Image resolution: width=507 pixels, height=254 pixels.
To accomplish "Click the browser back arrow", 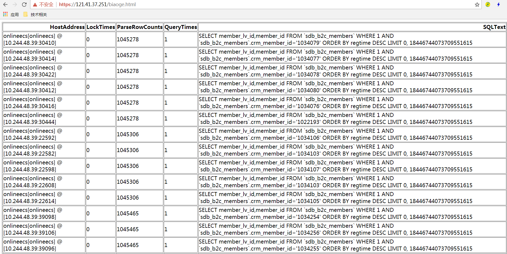I will coord(5,5).
